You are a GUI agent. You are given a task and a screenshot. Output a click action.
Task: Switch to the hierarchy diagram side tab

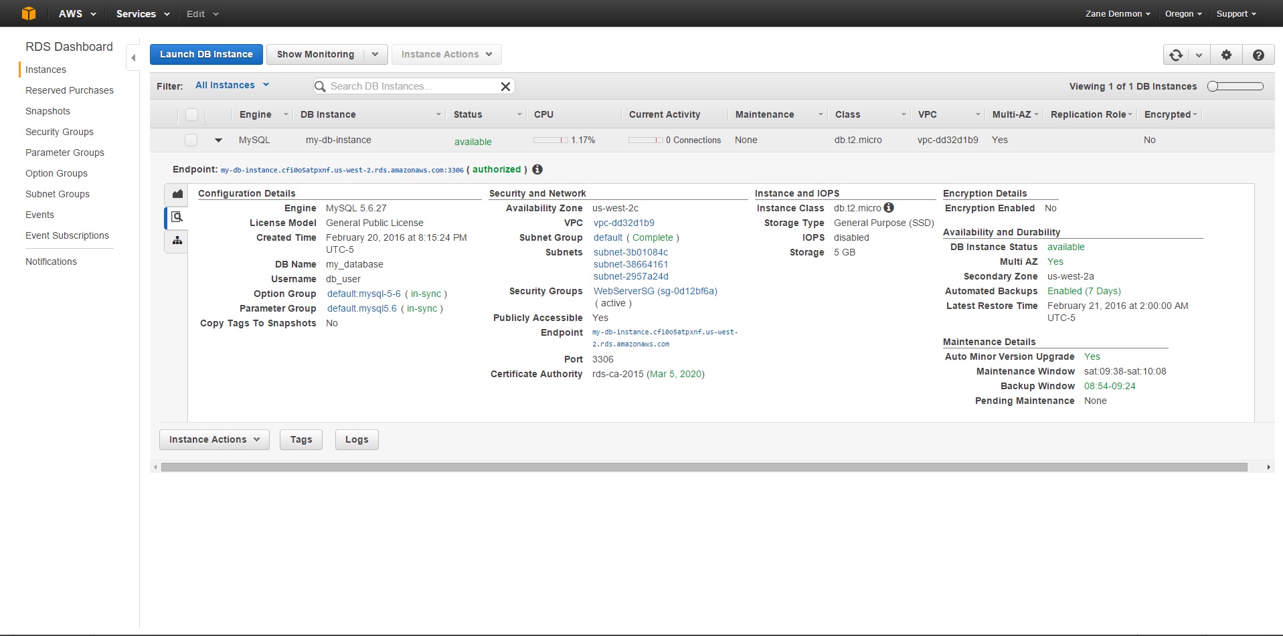coord(177,240)
